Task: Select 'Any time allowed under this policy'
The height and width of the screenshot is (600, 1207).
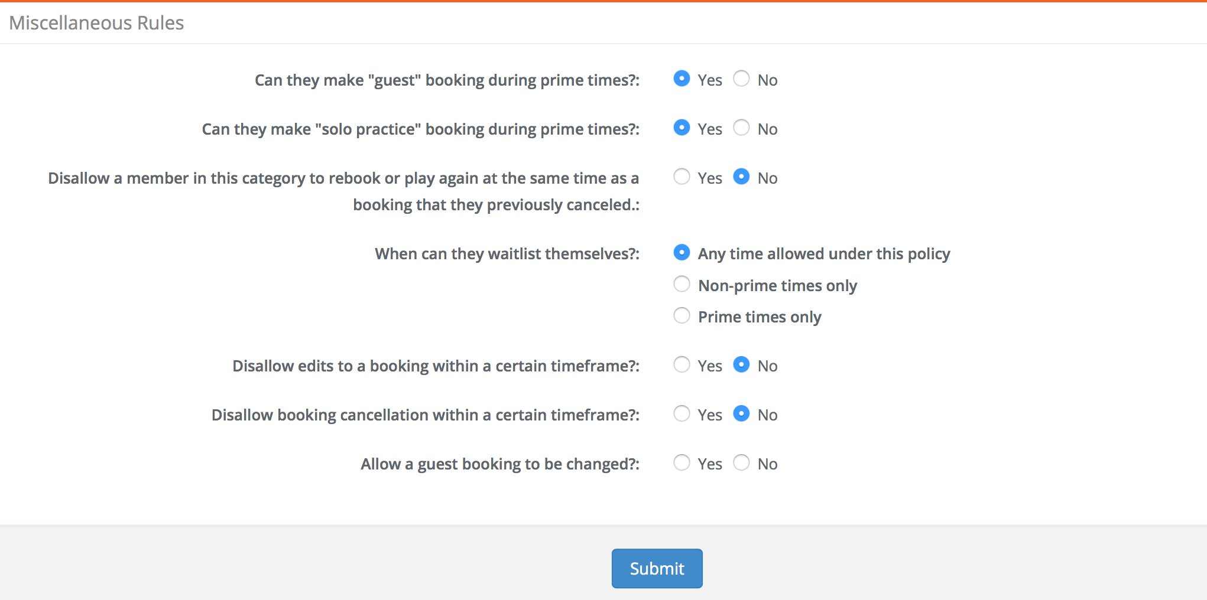Action: pos(682,252)
